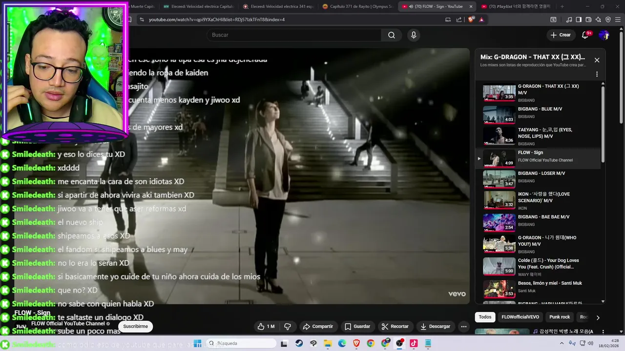The image size is (625, 351).
Task: Click the Descargar button
Action: [x=436, y=327]
